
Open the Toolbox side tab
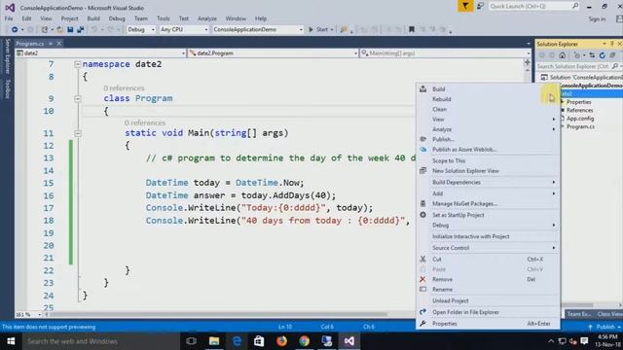pyautogui.click(x=7, y=88)
